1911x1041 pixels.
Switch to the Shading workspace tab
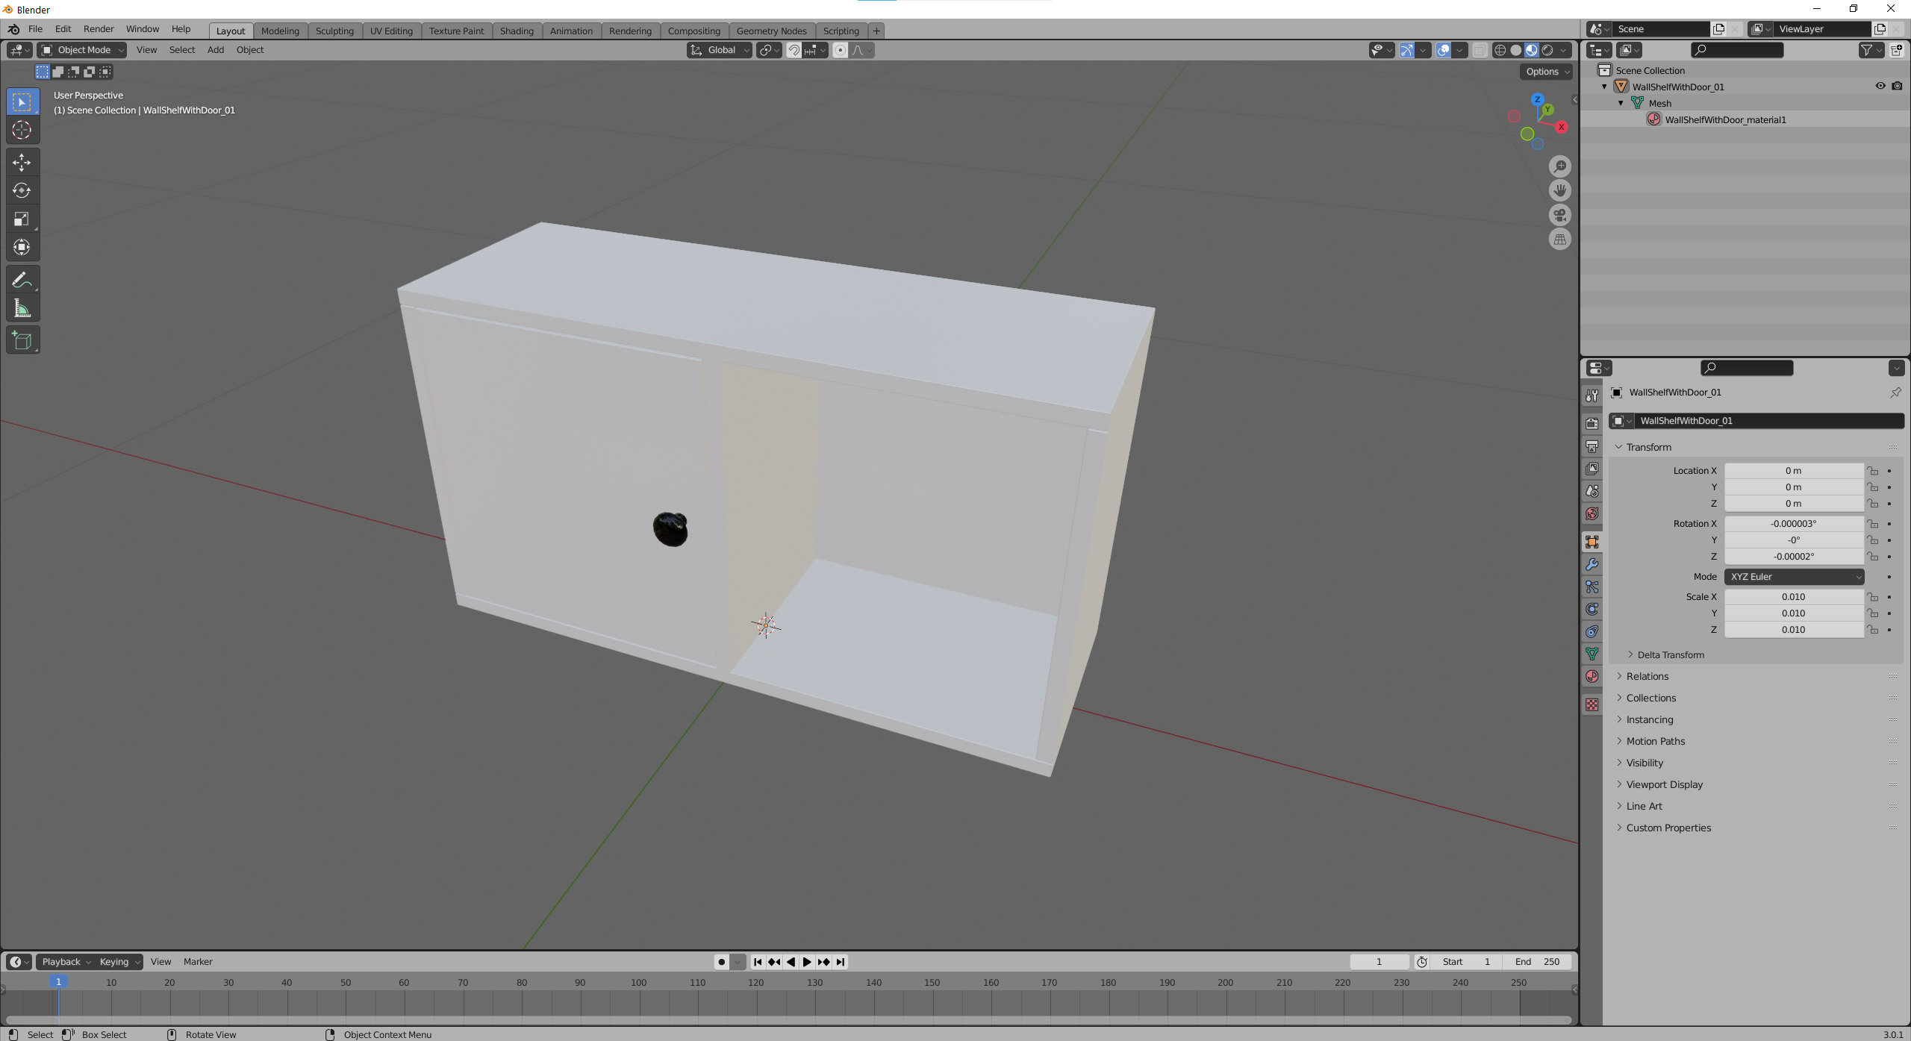point(516,31)
